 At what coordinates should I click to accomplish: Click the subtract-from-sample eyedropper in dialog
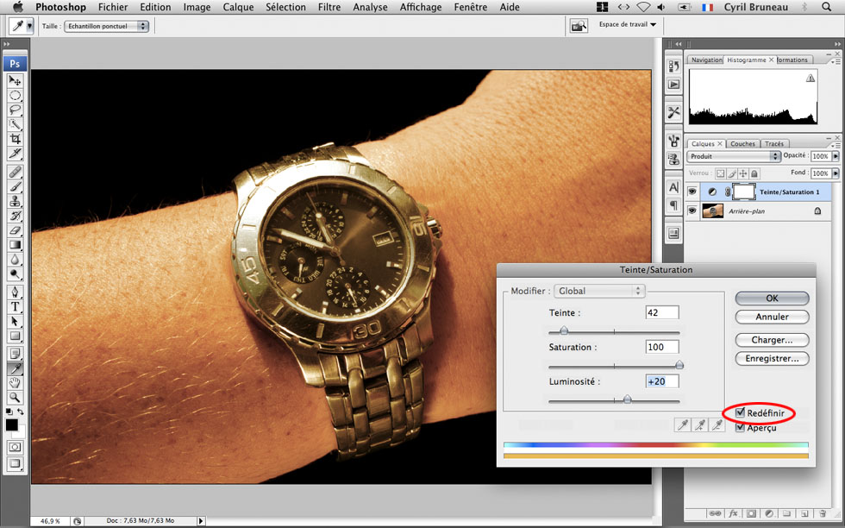pyautogui.click(x=717, y=425)
